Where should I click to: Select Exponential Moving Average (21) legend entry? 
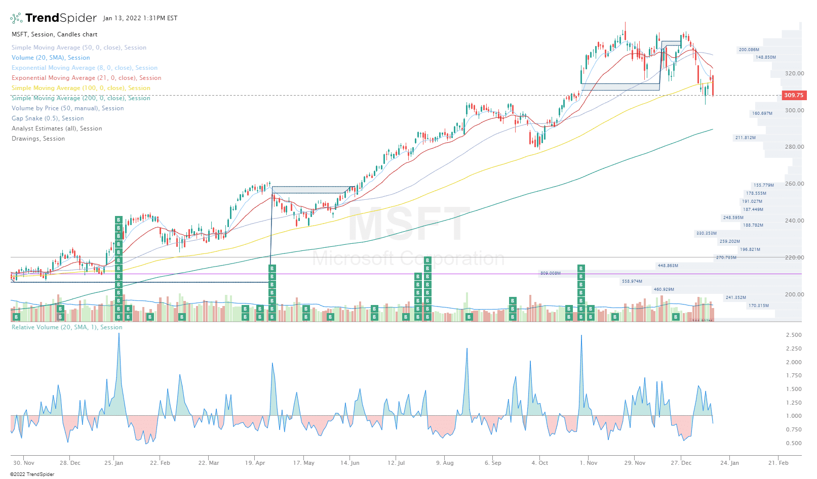pos(87,78)
